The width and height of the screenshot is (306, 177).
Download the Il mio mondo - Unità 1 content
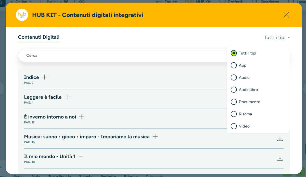(x=280, y=158)
